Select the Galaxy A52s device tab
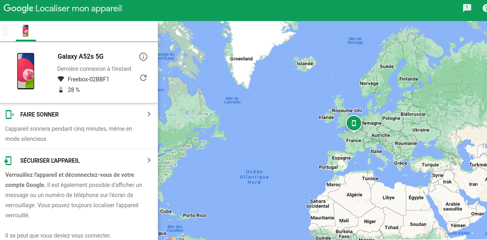The height and width of the screenshot is (240, 487). click(26, 31)
